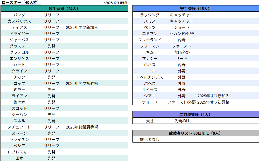Select the 2025年オフ新加入 note beside シアニ
The width and height of the screenshot is (260, 162).
point(213,96)
